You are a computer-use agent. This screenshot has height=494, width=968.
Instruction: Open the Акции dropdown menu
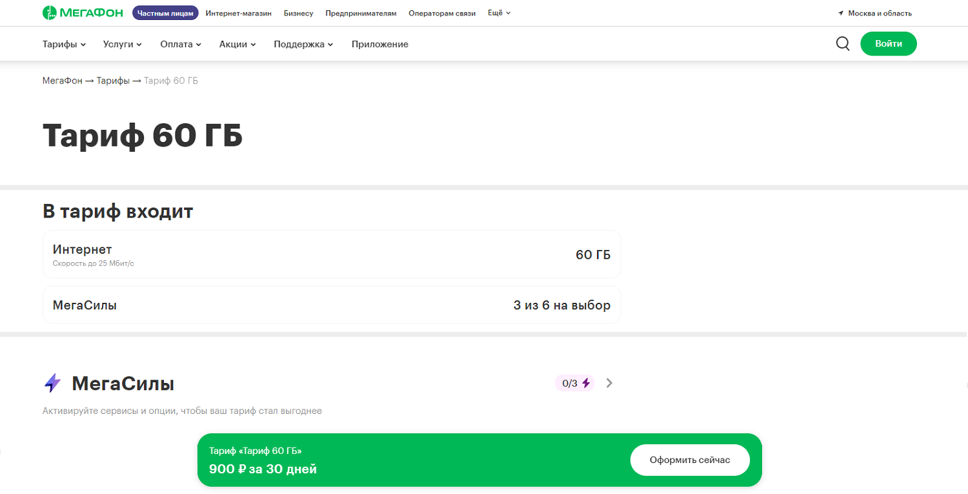pyautogui.click(x=237, y=44)
